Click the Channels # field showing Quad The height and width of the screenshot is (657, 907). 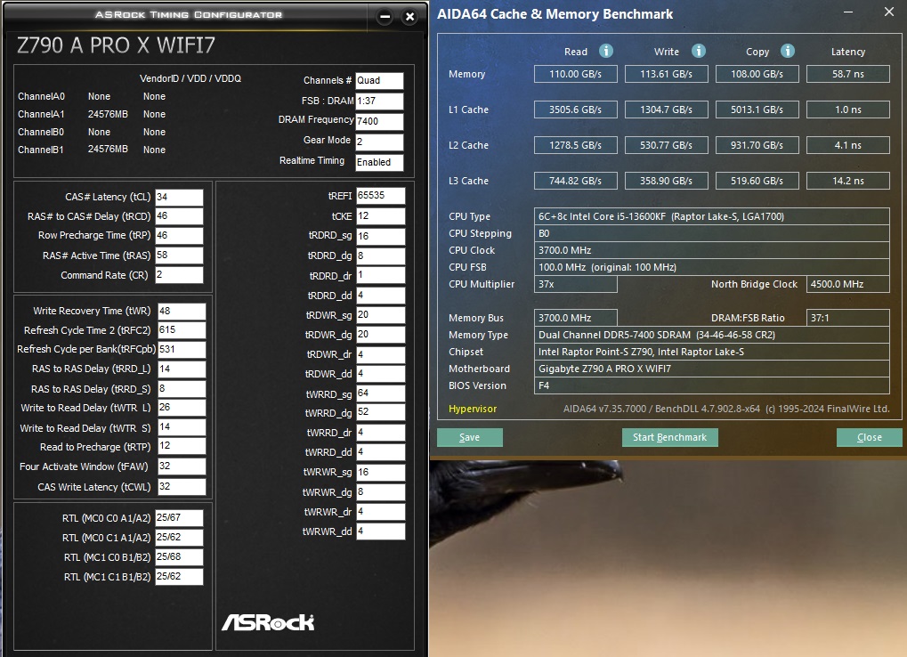[379, 81]
